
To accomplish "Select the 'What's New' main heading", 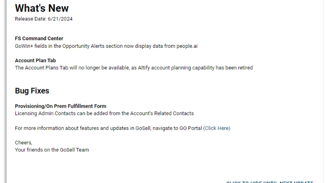I will pyautogui.click(x=42, y=8).
